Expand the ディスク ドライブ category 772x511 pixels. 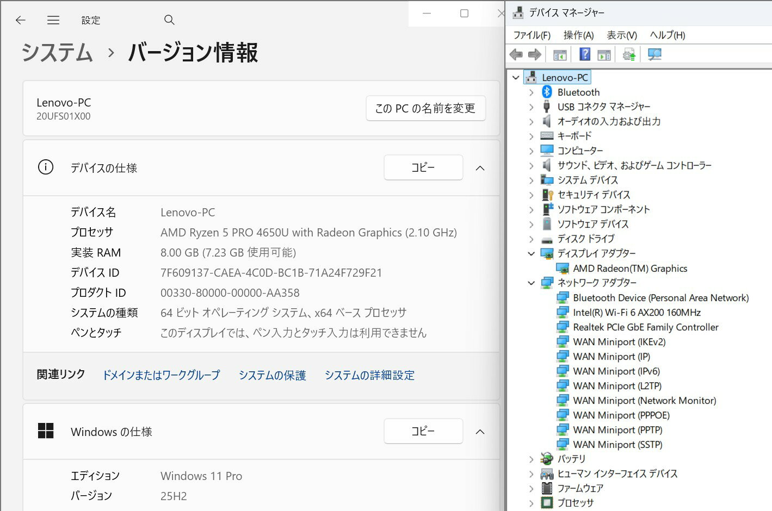point(532,239)
